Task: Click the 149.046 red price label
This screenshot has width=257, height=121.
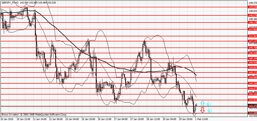Action: [252, 7]
